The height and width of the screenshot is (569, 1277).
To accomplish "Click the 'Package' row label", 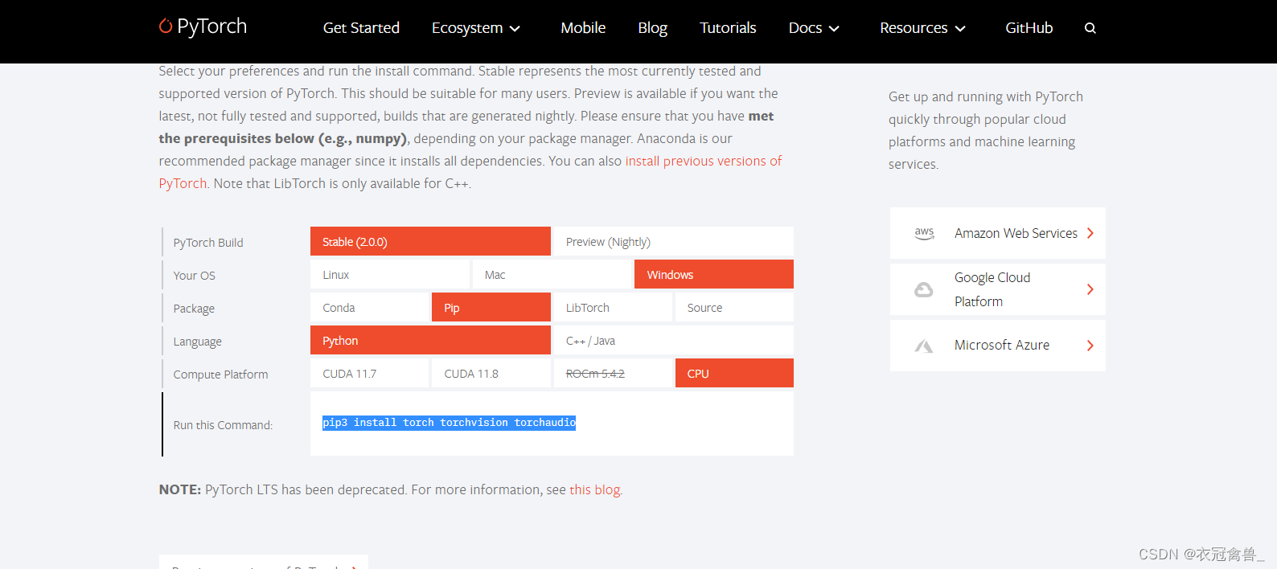I will [194, 309].
